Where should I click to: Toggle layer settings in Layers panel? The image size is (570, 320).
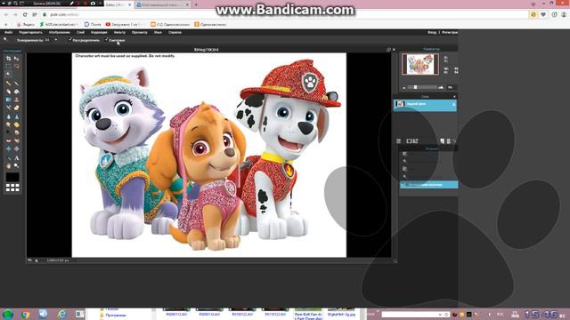[x=399, y=140]
